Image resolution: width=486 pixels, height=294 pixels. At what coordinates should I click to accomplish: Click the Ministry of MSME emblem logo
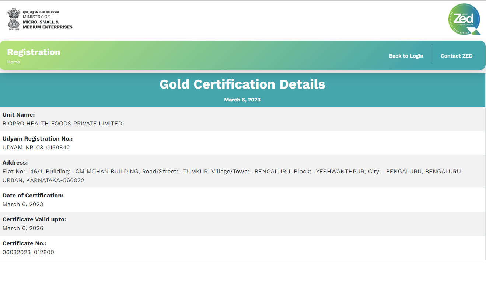click(x=14, y=19)
